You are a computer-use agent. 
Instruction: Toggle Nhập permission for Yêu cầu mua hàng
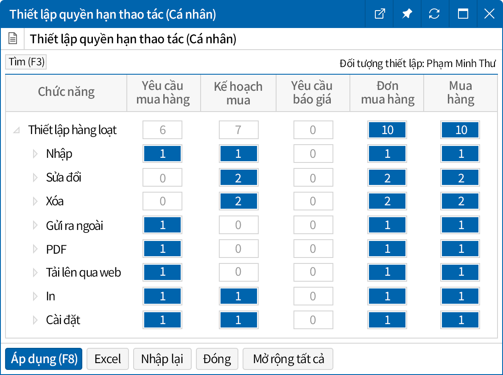coord(162,154)
